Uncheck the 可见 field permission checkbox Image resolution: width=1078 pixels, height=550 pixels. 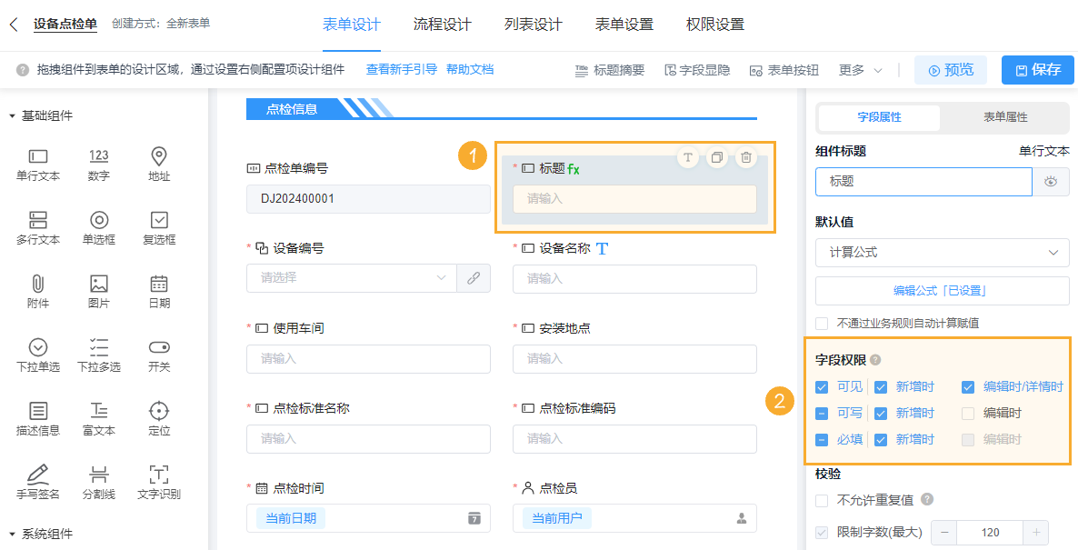coord(820,385)
